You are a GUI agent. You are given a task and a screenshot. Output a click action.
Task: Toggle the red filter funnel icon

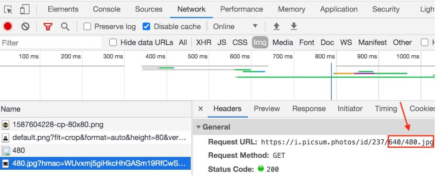pyautogui.click(x=48, y=27)
